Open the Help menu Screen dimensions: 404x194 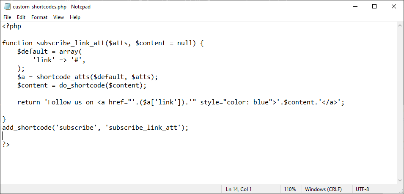(75, 17)
